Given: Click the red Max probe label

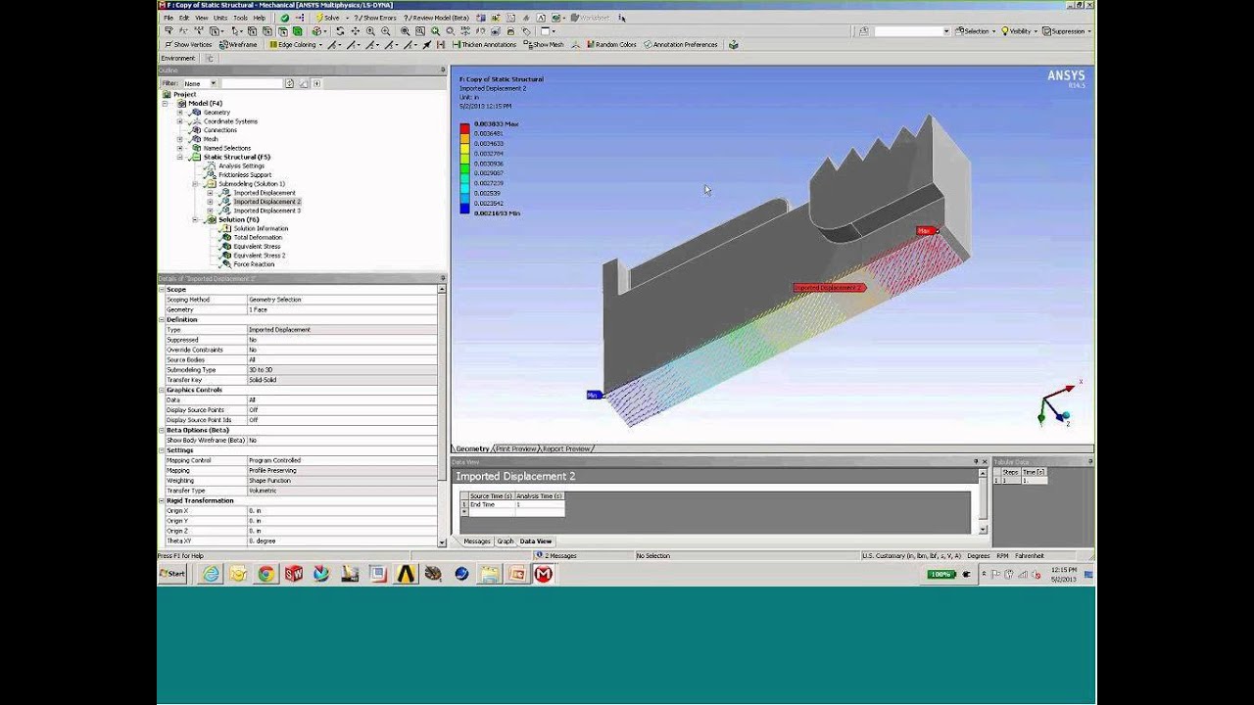Looking at the screenshot, I should pyautogui.click(x=925, y=231).
